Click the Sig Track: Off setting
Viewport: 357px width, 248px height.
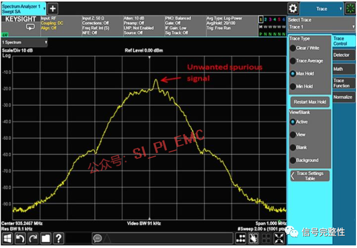click(177, 33)
